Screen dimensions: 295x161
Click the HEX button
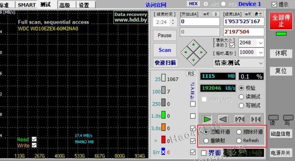click(193, 4)
